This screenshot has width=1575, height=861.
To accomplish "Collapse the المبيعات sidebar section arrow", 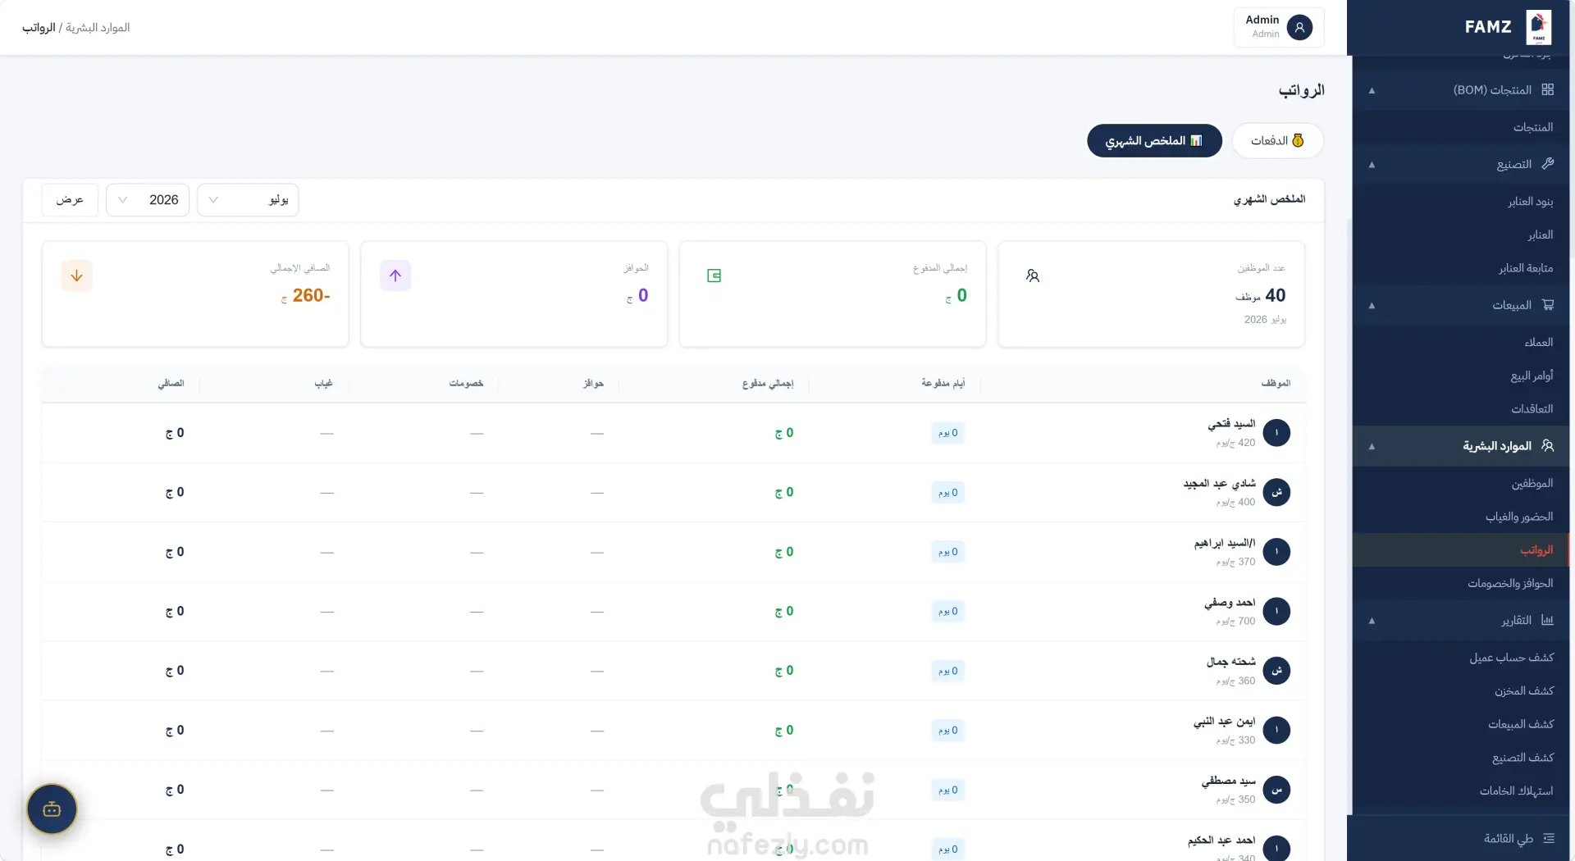I will click(1372, 306).
